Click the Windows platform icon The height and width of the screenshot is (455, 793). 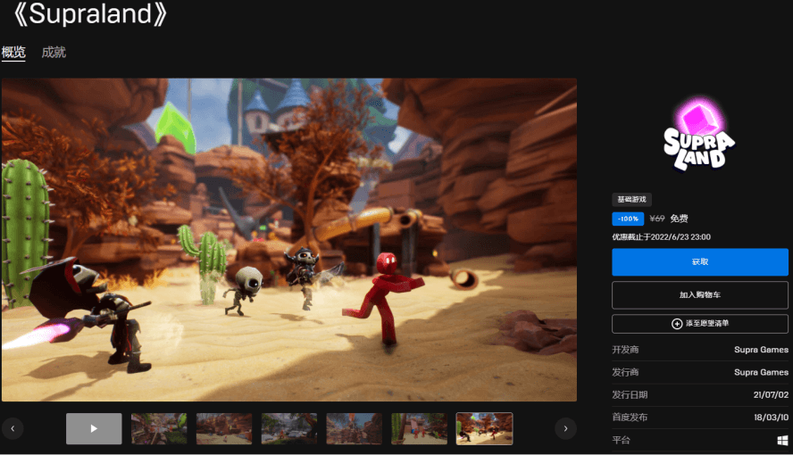pyautogui.click(x=782, y=441)
